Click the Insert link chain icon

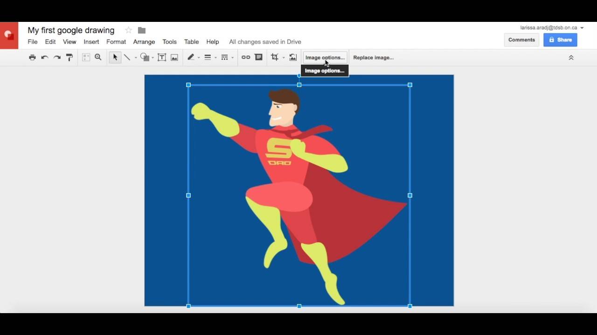tap(246, 57)
